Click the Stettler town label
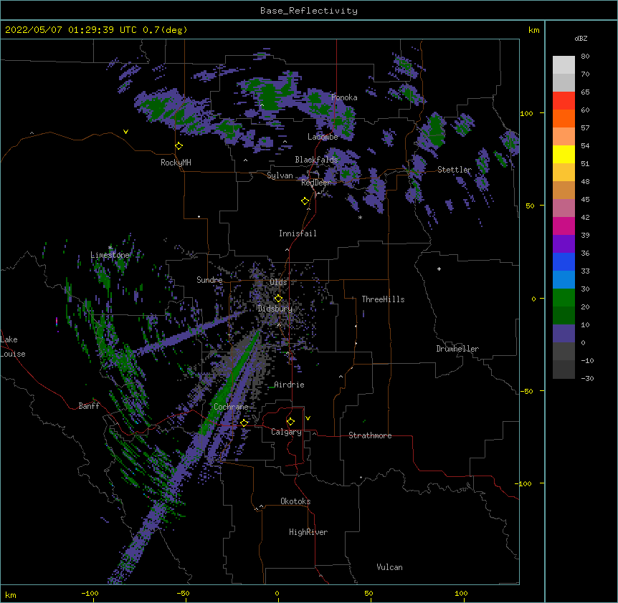The image size is (618, 603). (x=455, y=170)
